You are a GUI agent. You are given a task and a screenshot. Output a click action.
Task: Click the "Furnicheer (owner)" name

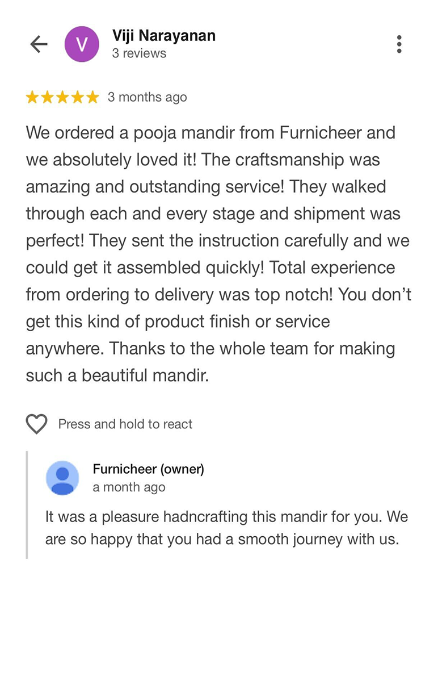click(x=148, y=469)
